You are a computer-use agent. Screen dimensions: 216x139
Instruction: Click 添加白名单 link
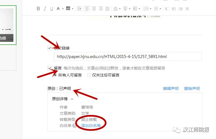pyautogui.click(x=91, y=126)
